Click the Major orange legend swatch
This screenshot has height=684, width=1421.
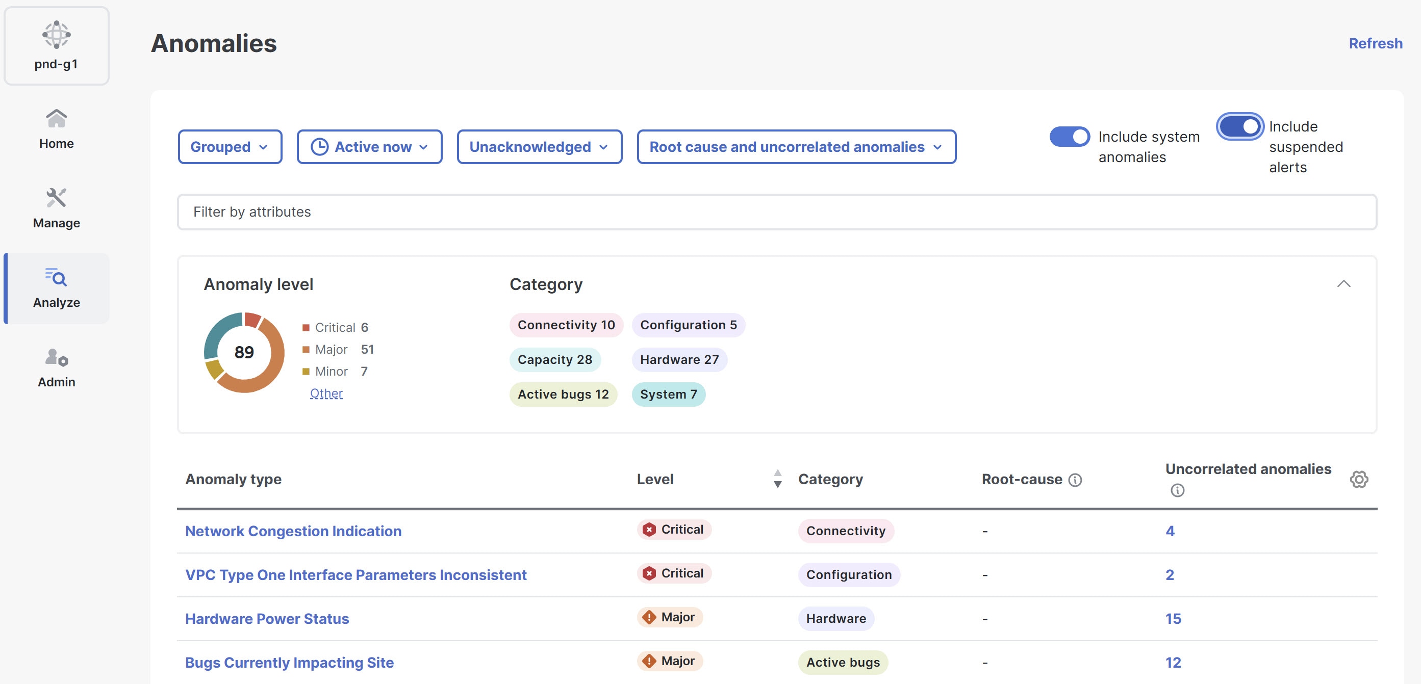point(306,350)
